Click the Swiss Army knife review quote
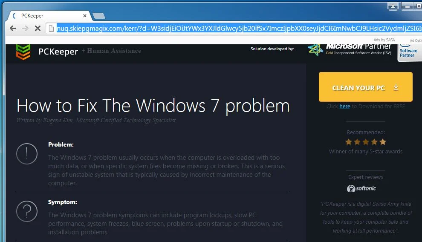 click(x=365, y=217)
